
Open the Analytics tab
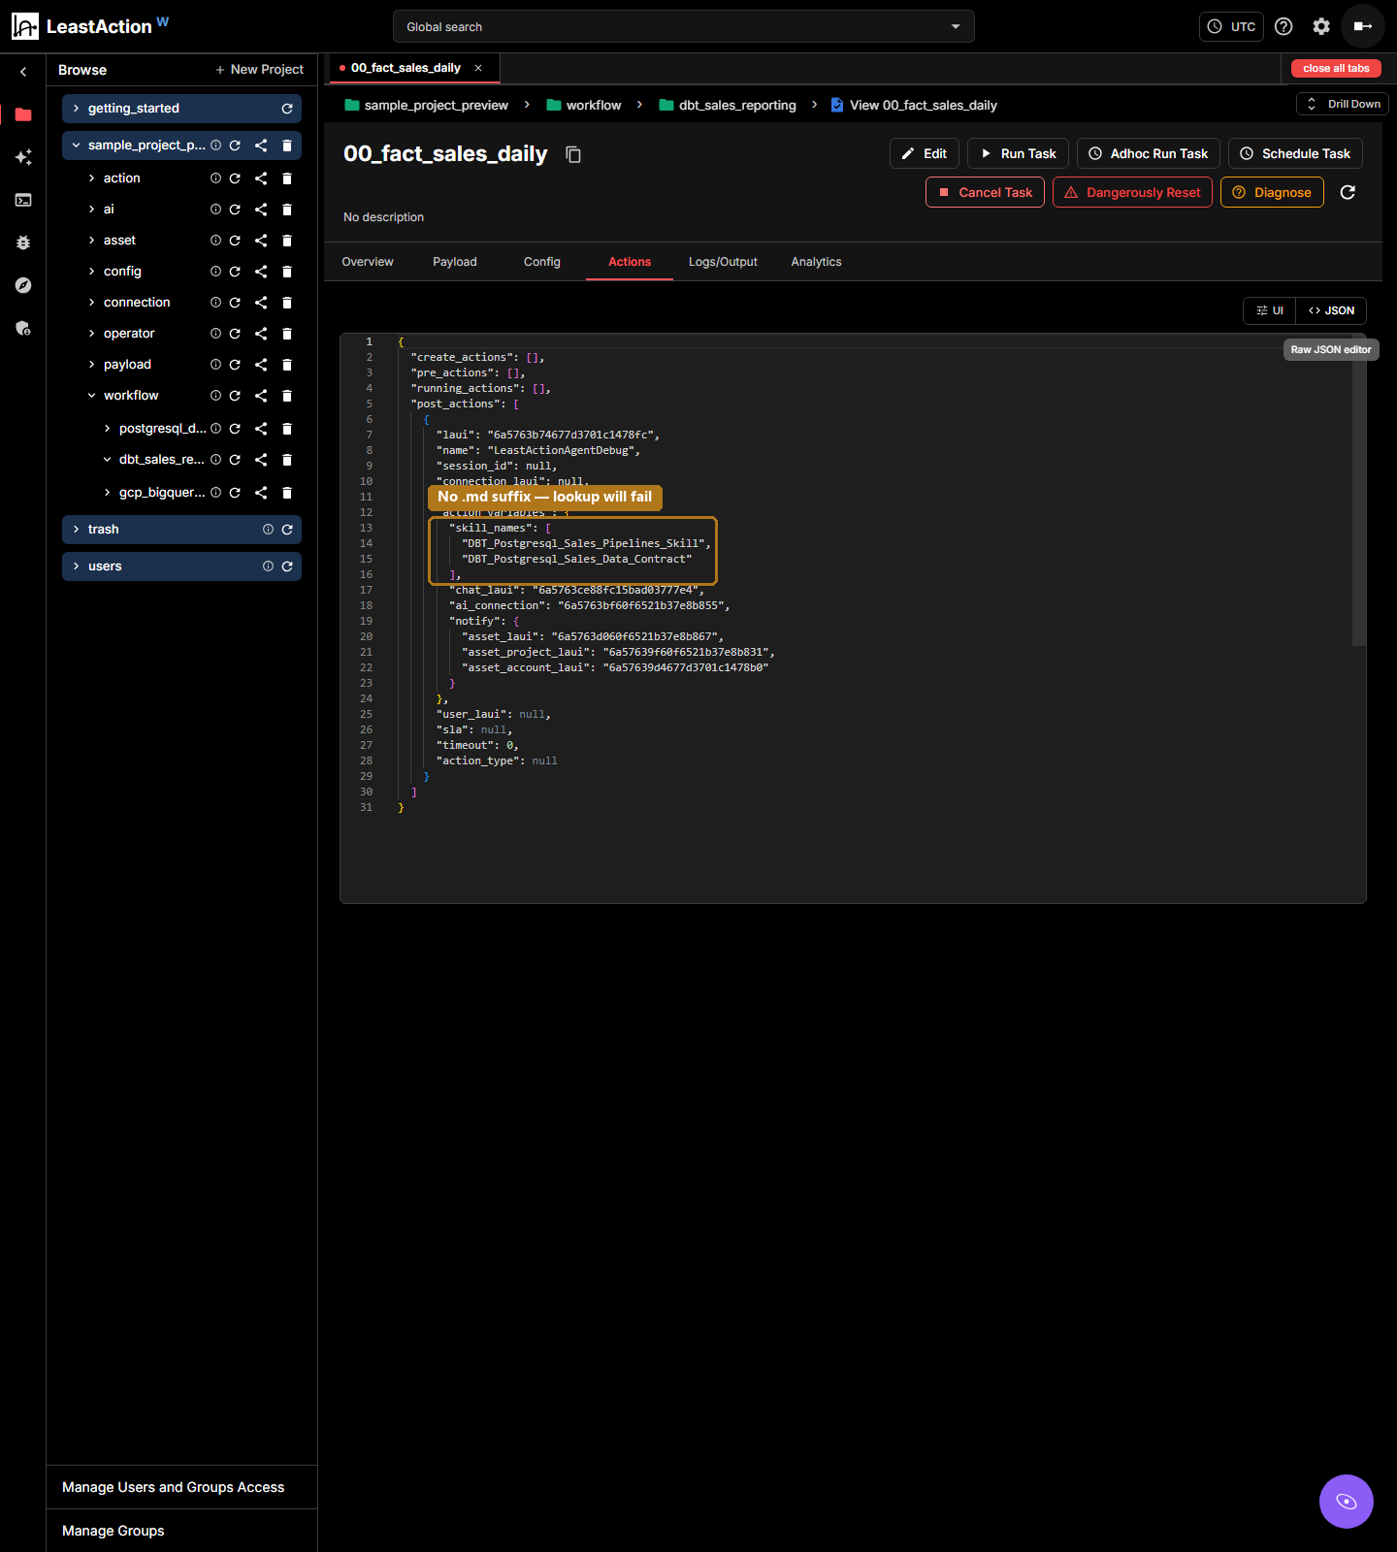coord(816,262)
